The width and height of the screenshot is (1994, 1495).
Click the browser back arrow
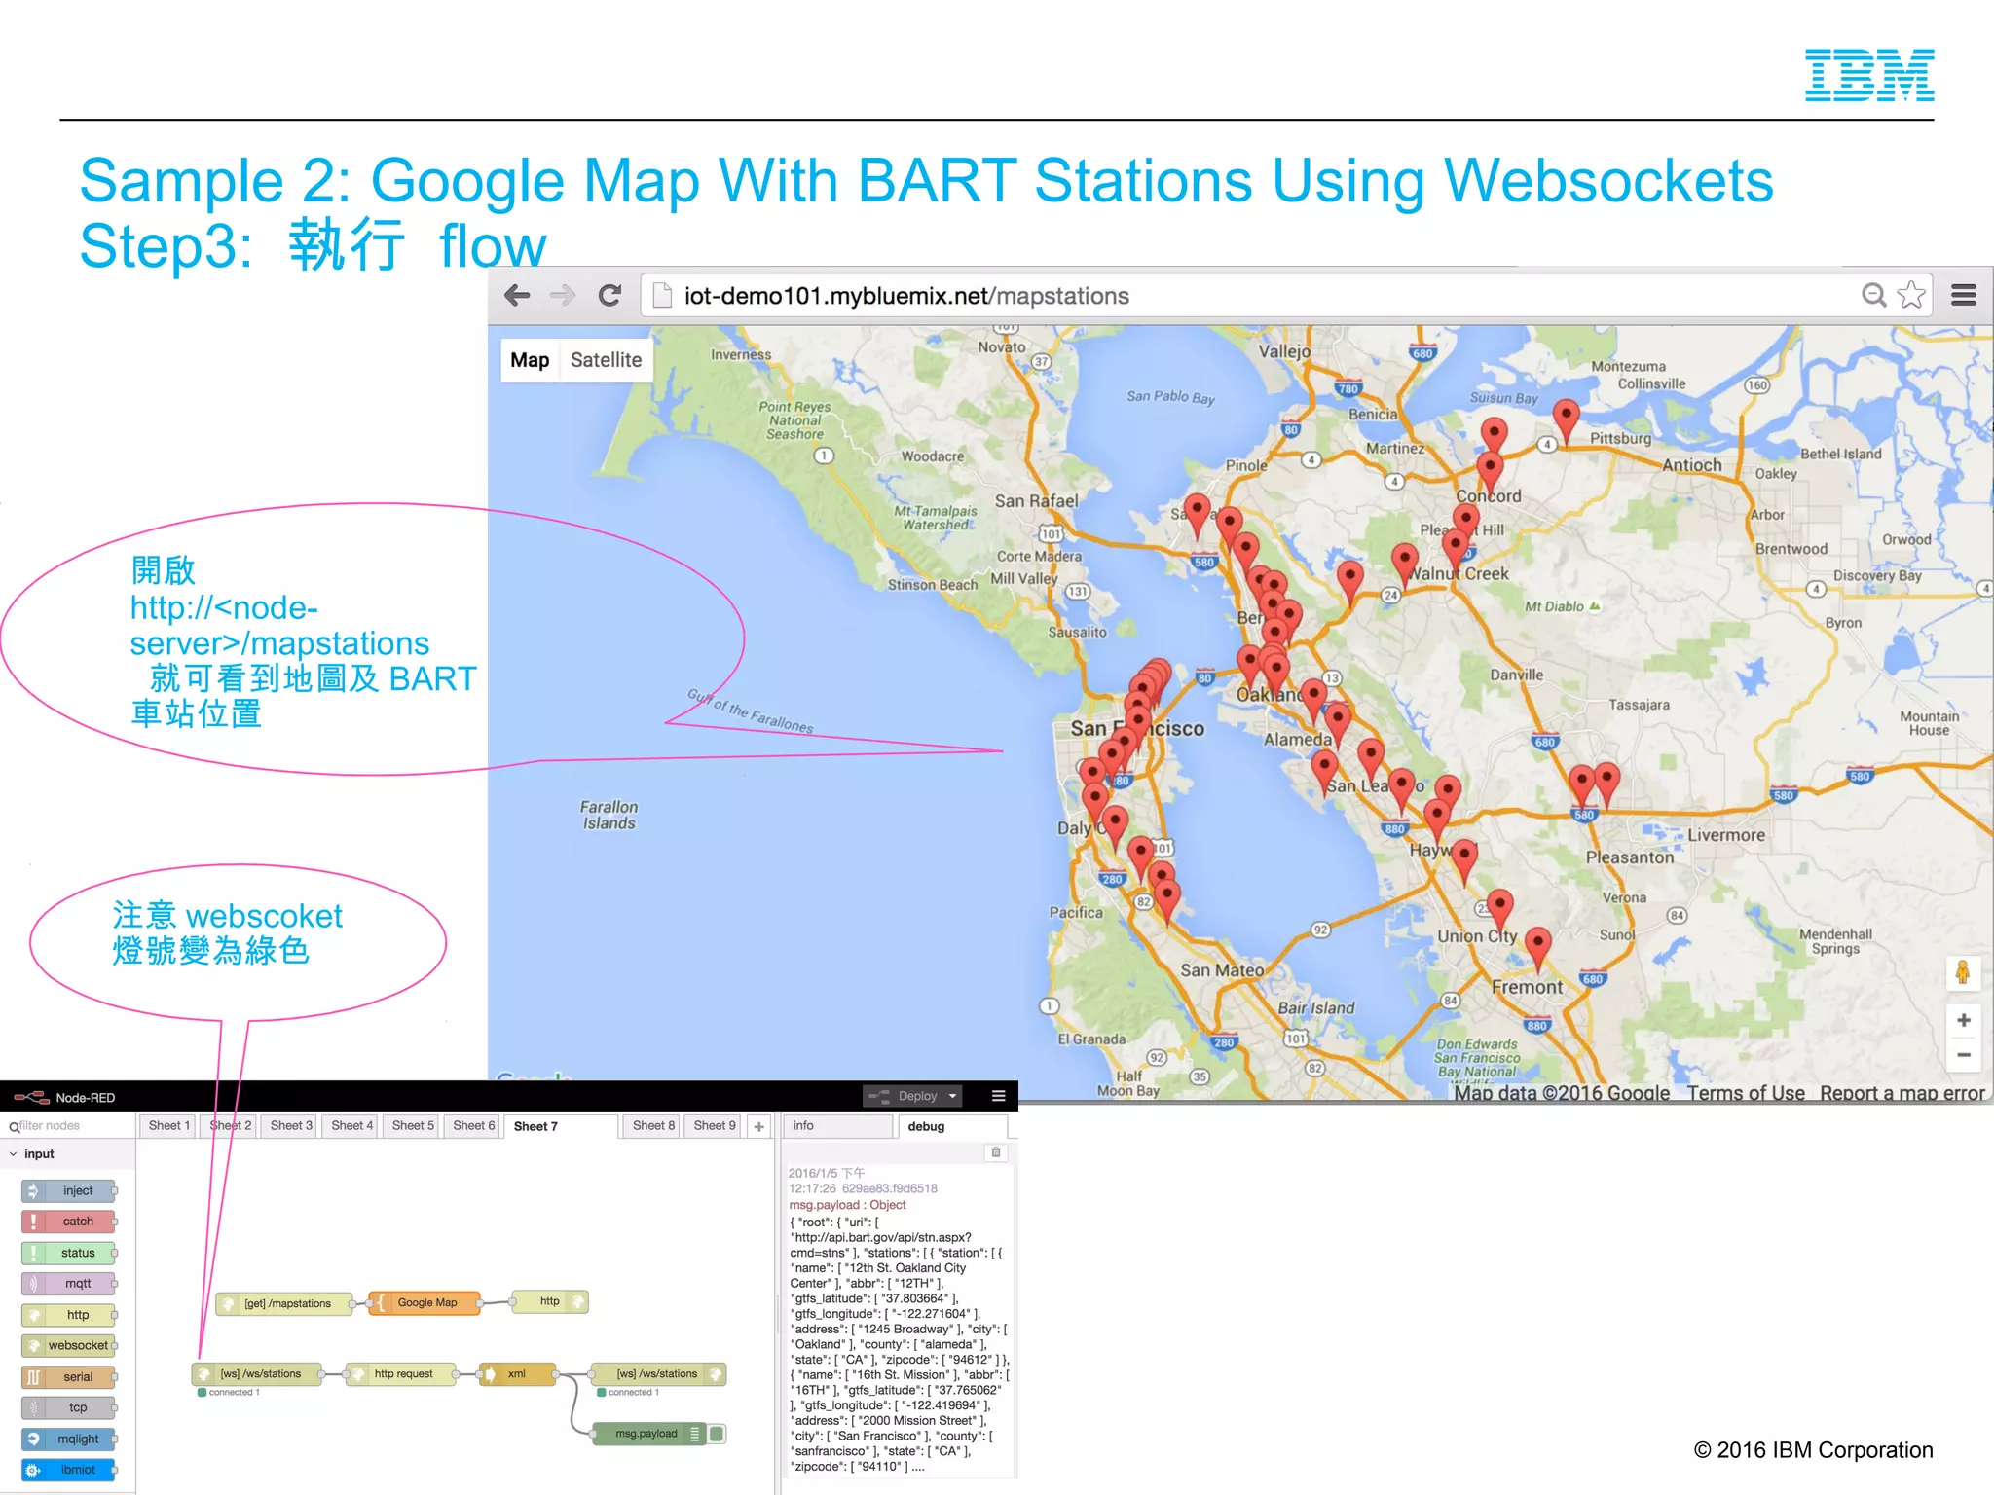point(517,296)
